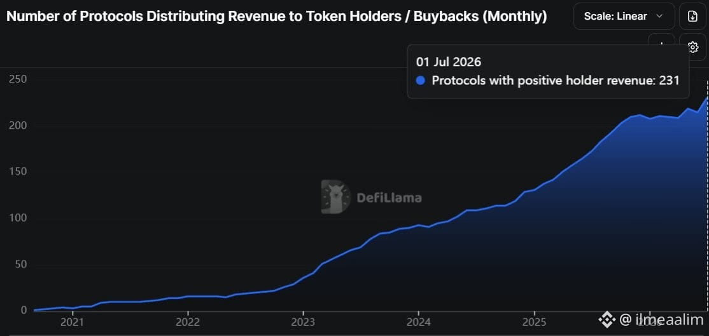709x336 pixels.
Task: Click the 2025 x-axis label
Action: click(535, 323)
